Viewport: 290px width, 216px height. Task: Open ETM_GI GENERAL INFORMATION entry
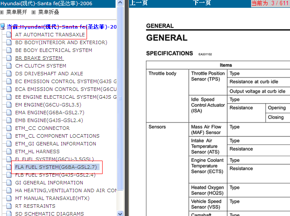[x=56, y=144]
